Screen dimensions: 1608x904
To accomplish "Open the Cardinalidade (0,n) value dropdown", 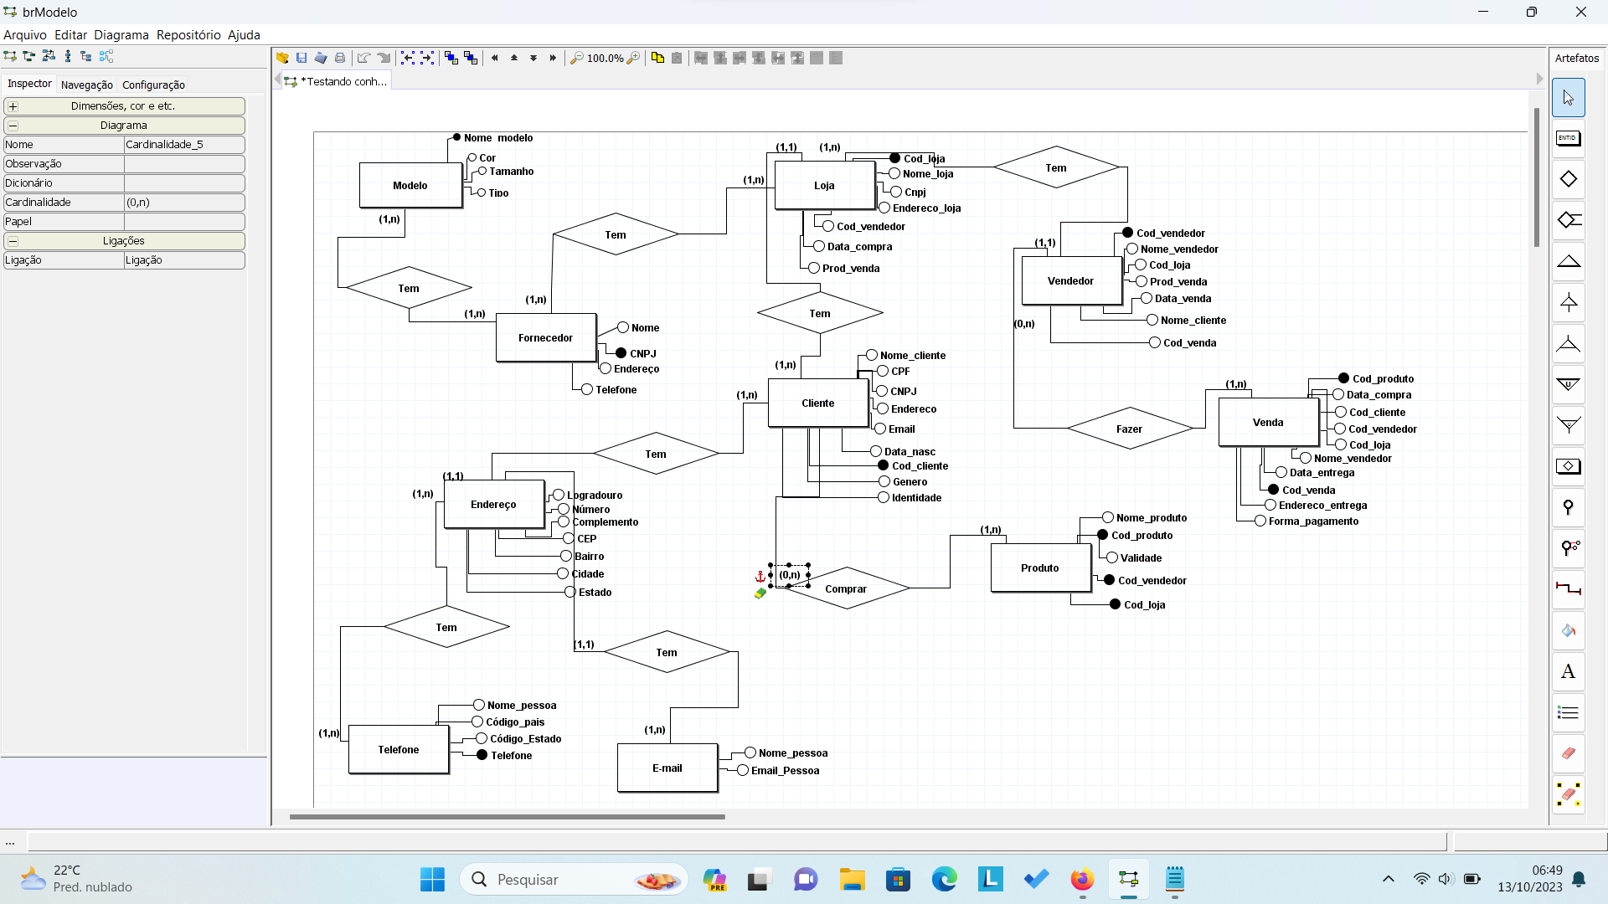I will pos(184,203).
